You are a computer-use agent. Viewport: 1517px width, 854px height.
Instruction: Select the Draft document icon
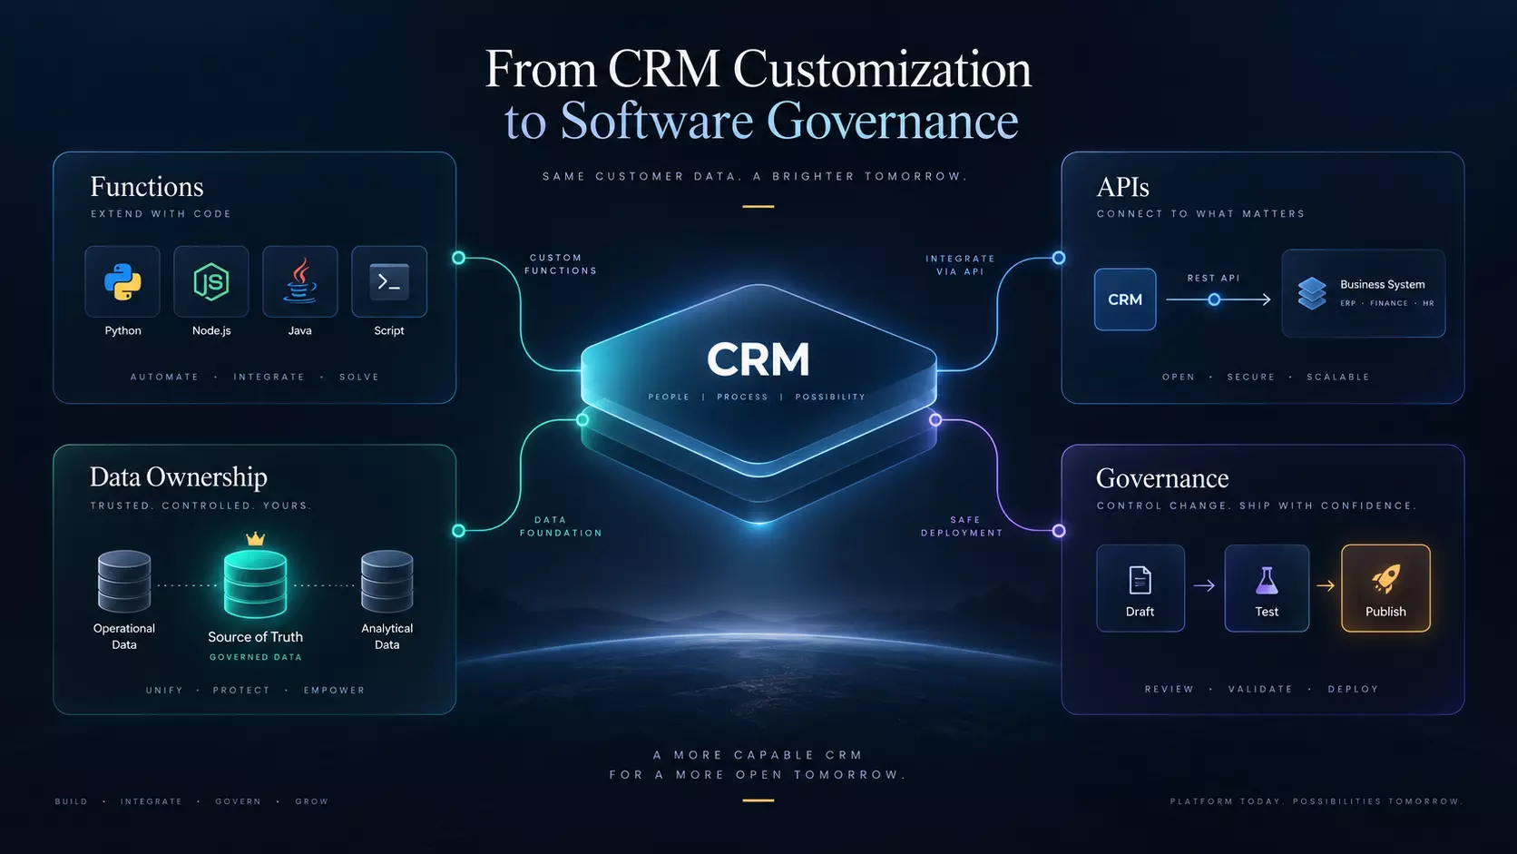pos(1140,579)
